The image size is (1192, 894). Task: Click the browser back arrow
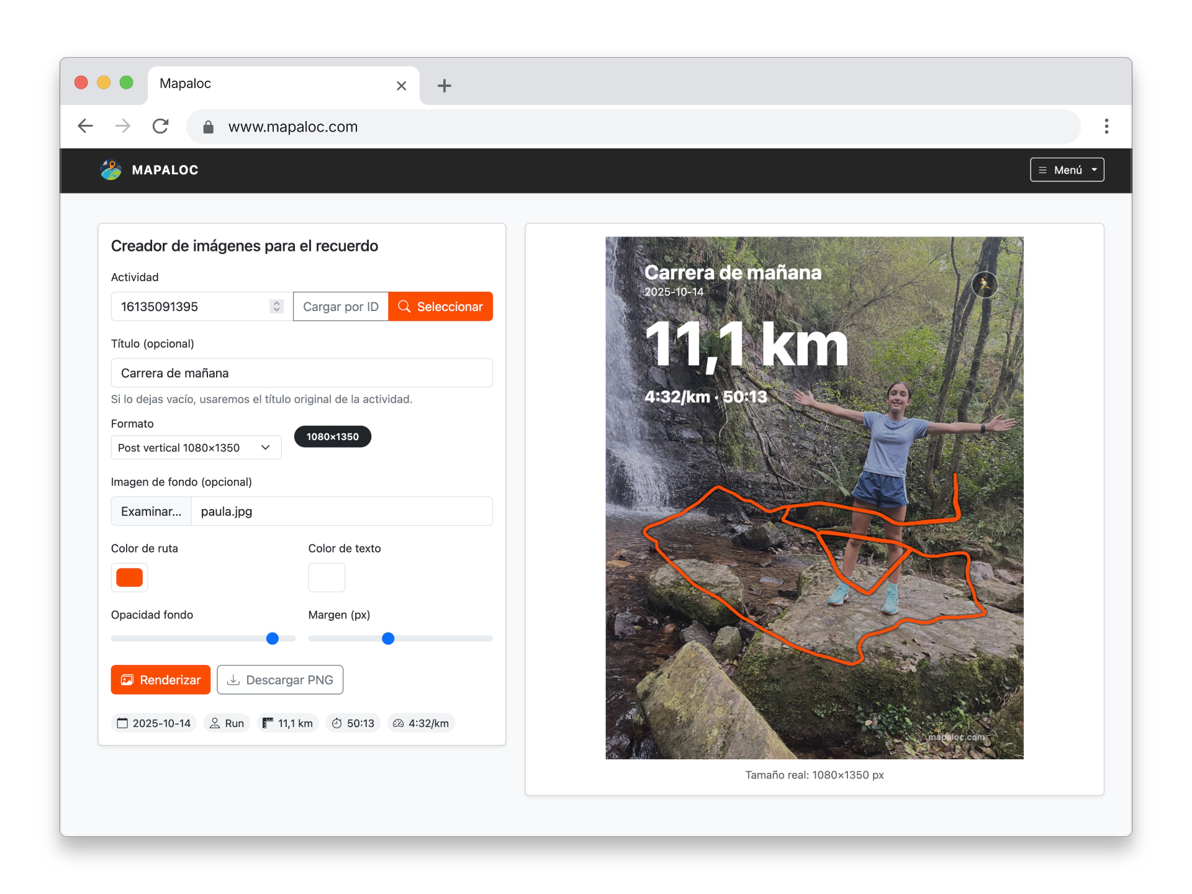click(86, 127)
